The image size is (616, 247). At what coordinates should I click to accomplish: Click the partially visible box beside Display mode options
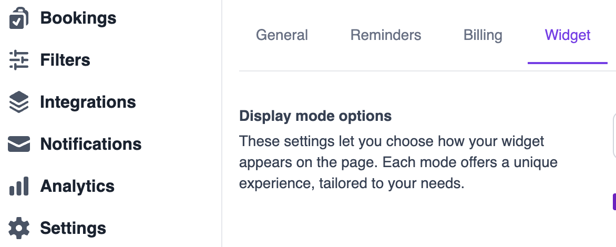[614, 136]
